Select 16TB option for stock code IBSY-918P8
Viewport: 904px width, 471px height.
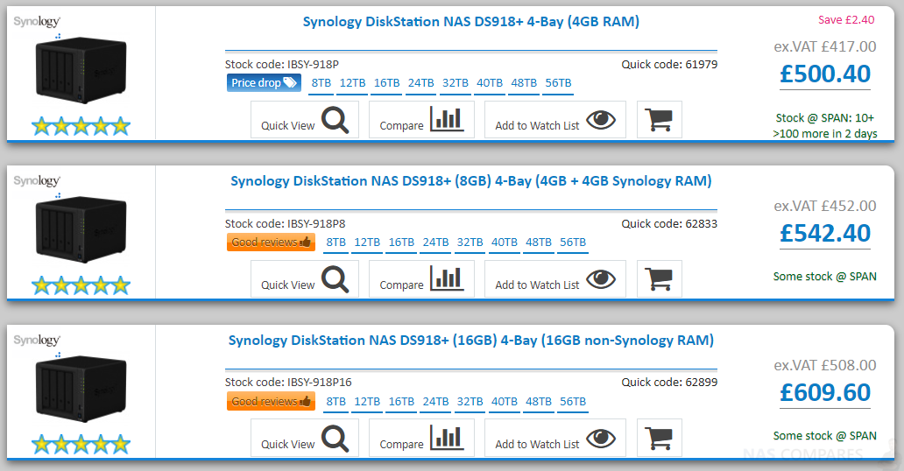(401, 243)
